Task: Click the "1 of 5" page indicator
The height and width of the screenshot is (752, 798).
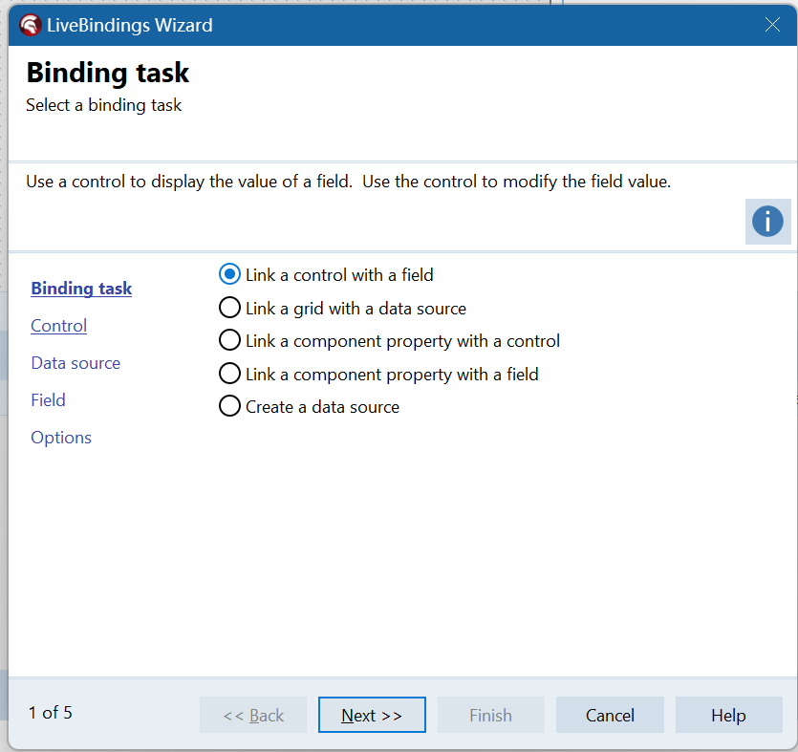Action: tap(51, 713)
